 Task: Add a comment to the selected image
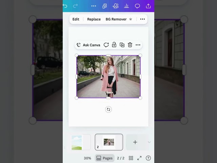click(x=106, y=45)
